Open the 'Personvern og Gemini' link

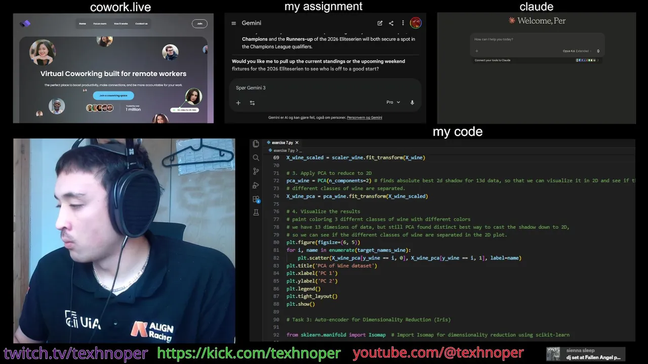click(x=364, y=117)
